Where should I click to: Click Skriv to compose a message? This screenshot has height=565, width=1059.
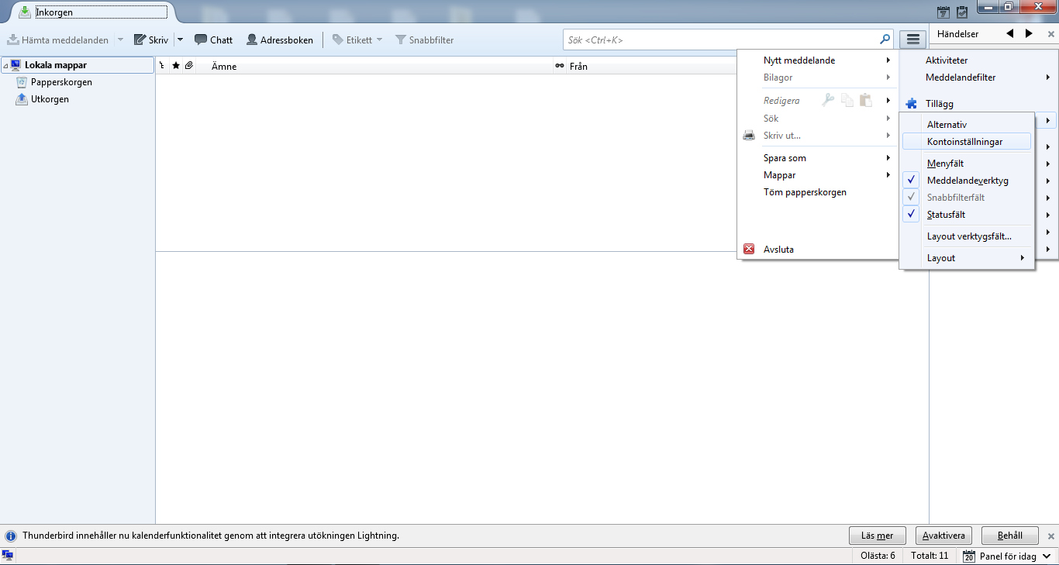(x=151, y=40)
